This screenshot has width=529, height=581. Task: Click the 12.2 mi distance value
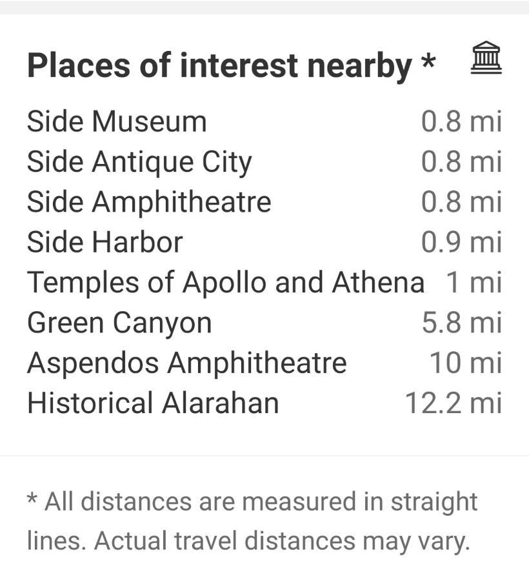[x=454, y=403]
